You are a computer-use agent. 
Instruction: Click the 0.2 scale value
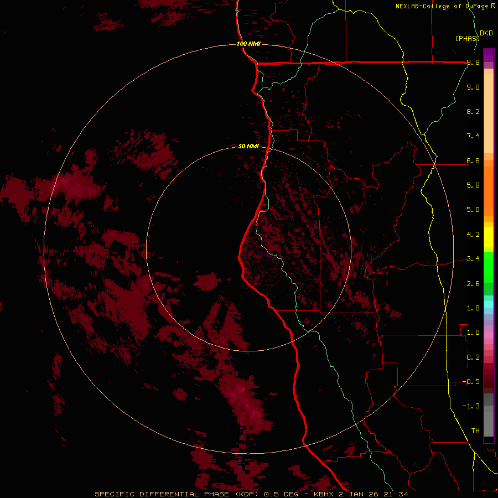click(x=473, y=357)
